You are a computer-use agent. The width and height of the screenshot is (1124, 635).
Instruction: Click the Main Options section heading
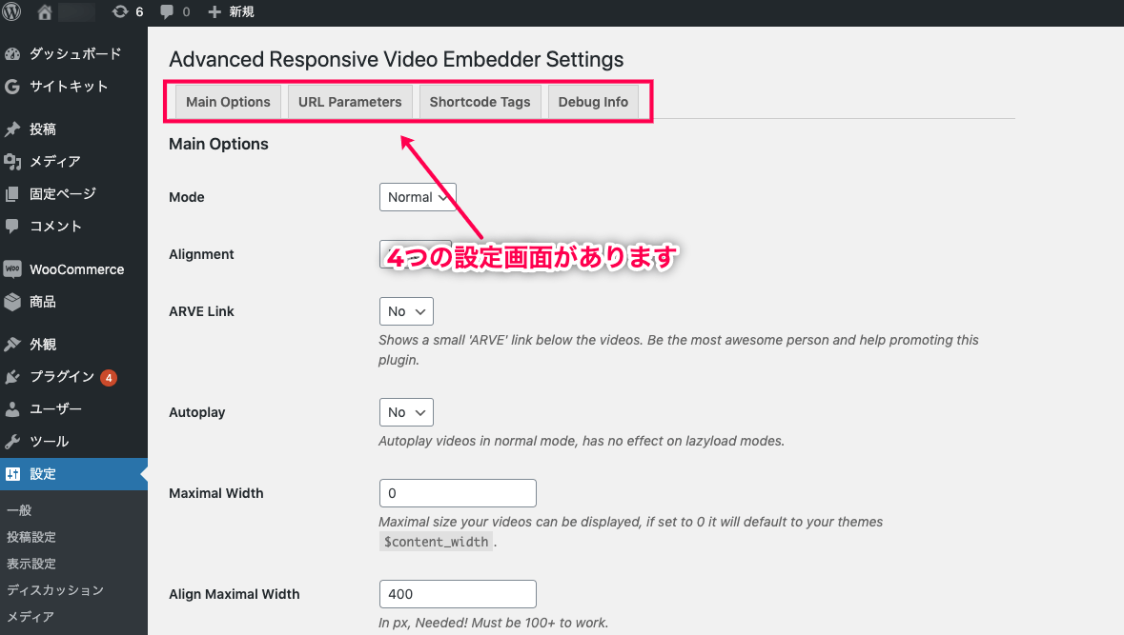click(218, 144)
